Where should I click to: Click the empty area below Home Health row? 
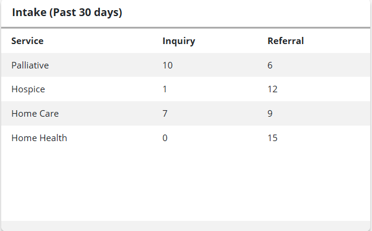186,185
